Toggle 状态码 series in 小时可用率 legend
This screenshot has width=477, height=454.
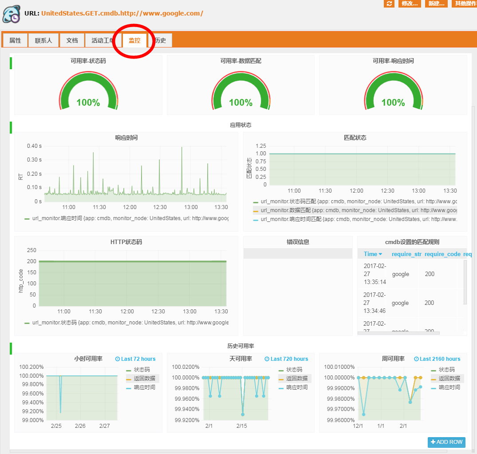[x=141, y=370]
